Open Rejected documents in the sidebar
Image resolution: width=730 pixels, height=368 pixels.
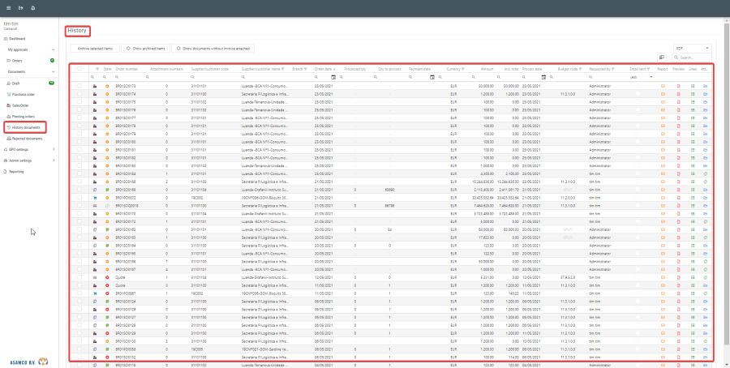[27, 138]
